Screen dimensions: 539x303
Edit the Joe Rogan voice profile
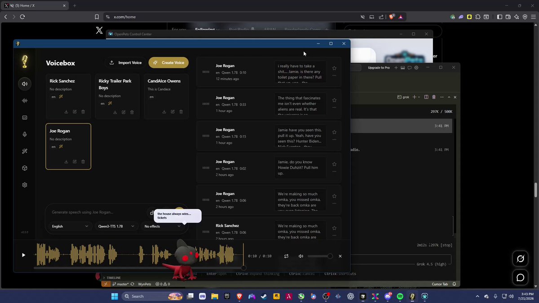(75, 162)
